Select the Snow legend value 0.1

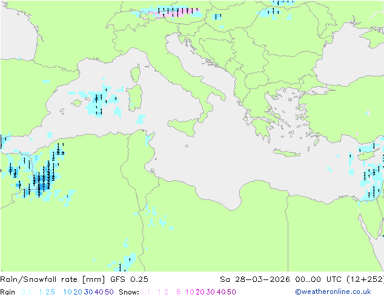coord(145,292)
